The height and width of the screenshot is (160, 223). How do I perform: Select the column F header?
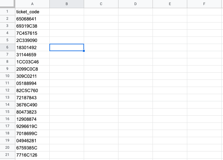(204, 4)
